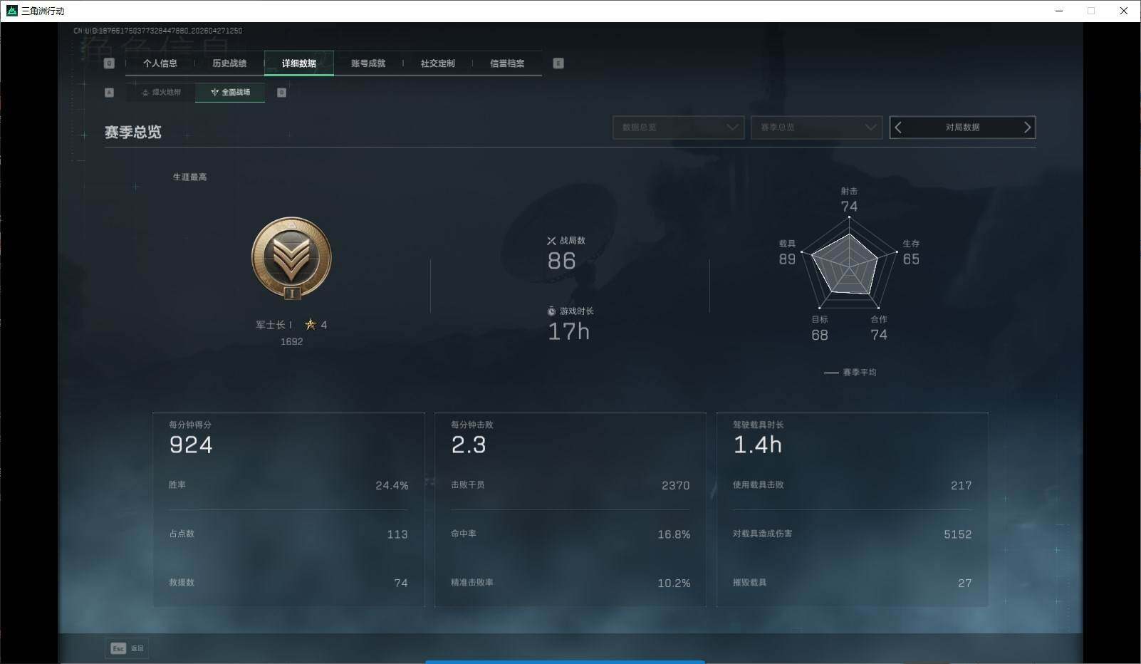Select the 全面战场 mode sub-tab

coord(230,93)
